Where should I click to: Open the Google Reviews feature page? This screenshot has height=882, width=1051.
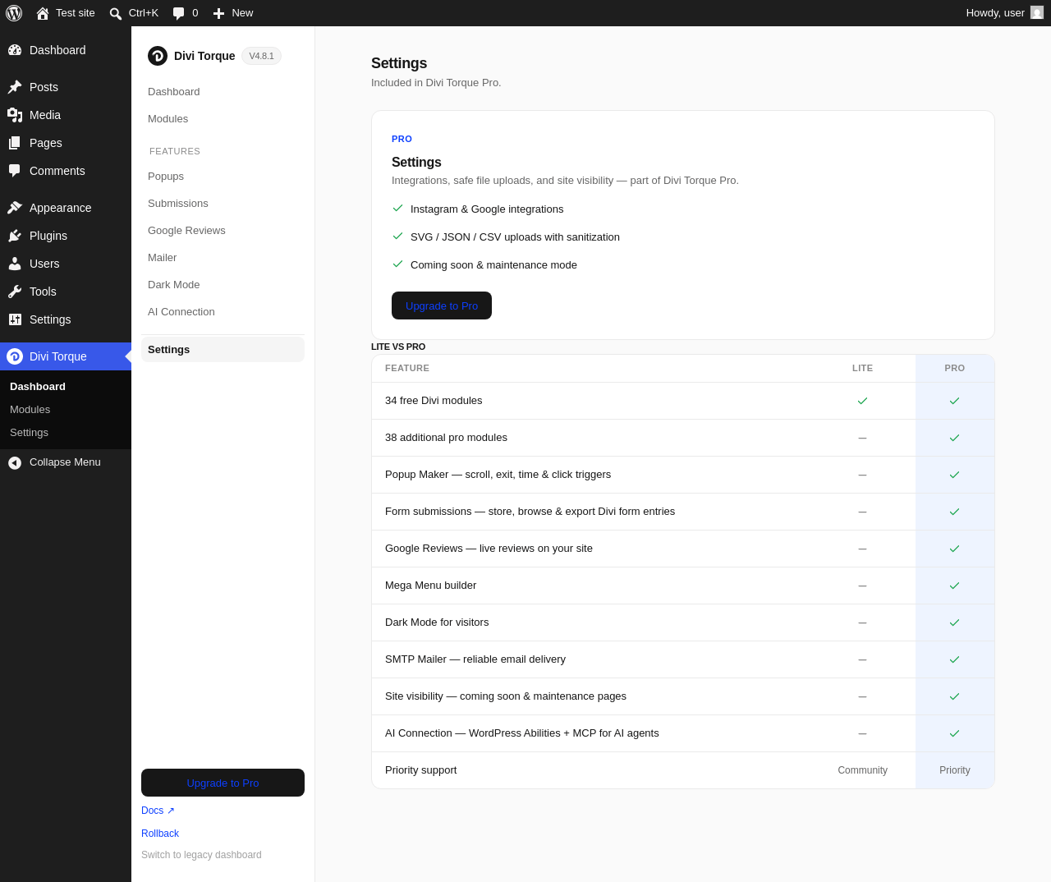[x=186, y=231]
